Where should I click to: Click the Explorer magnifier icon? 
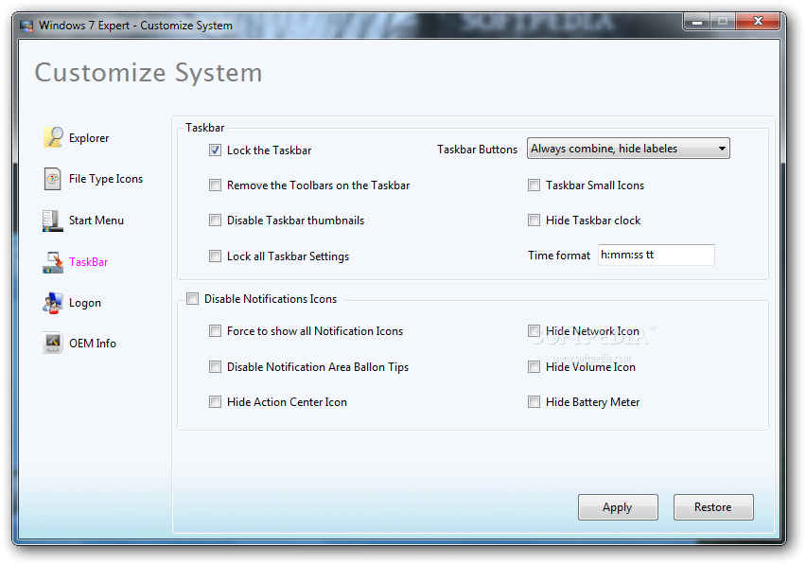click(53, 137)
